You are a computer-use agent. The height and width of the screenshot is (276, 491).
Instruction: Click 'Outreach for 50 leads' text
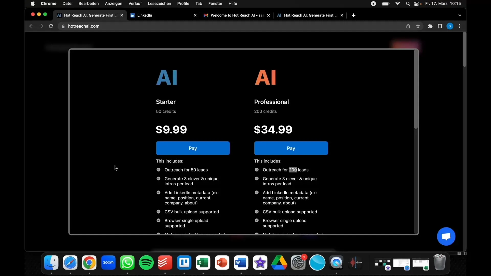point(186,170)
